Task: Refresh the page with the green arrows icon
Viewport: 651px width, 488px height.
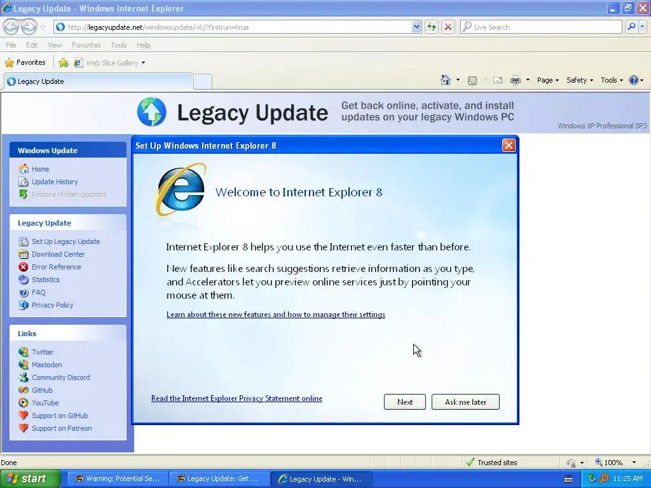Action: click(432, 27)
